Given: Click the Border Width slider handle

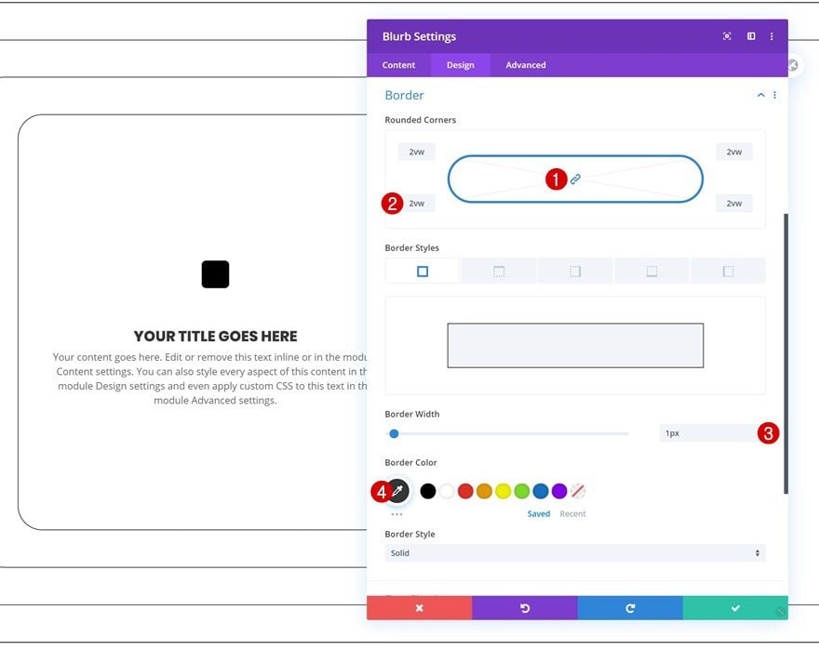Looking at the screenshot, I should coord(394,433).
